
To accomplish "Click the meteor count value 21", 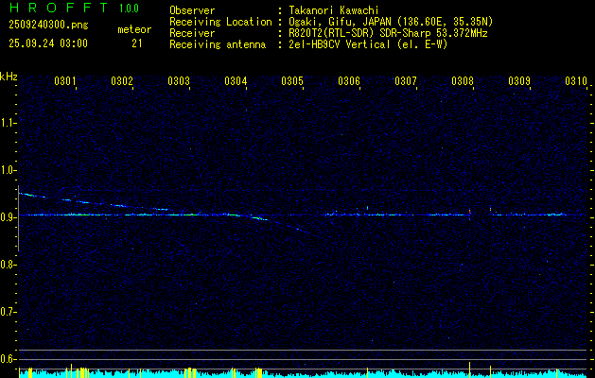I will [137, 43].
